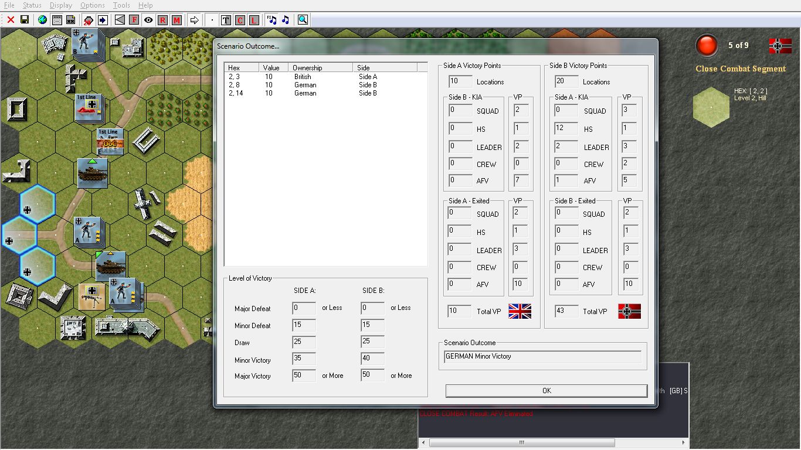Click the red CLOSE COMBAT result log line
The width and height of the screenshot is (801, 450).
(x=476, y=414)
